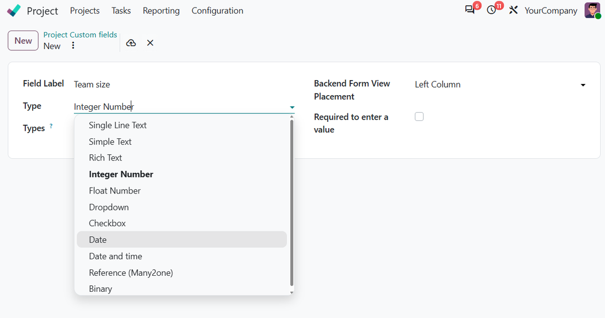The image size is (605, 318).
Task: Open the Reporting menu
Action: point(161,11)
